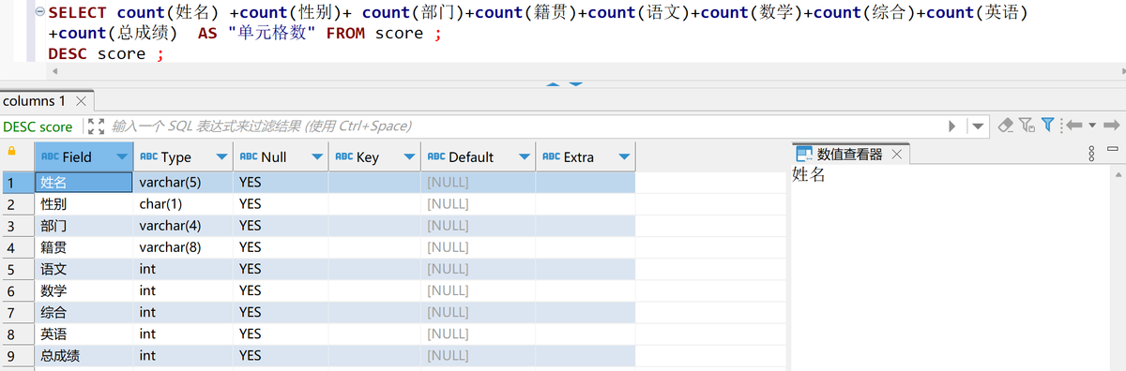Close the 数值查看器 tab
Screen dimensions: 1126x371
pyautogui.click(x=895, y=155)
